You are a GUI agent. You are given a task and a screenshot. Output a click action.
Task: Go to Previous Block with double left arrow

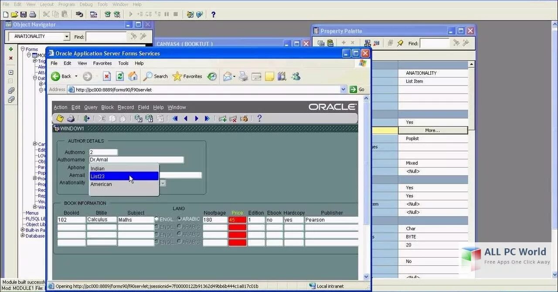[175, 118]
